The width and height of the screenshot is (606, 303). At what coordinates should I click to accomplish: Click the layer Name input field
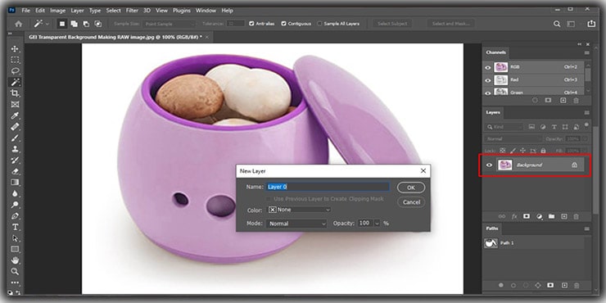[x=328, y=187]
